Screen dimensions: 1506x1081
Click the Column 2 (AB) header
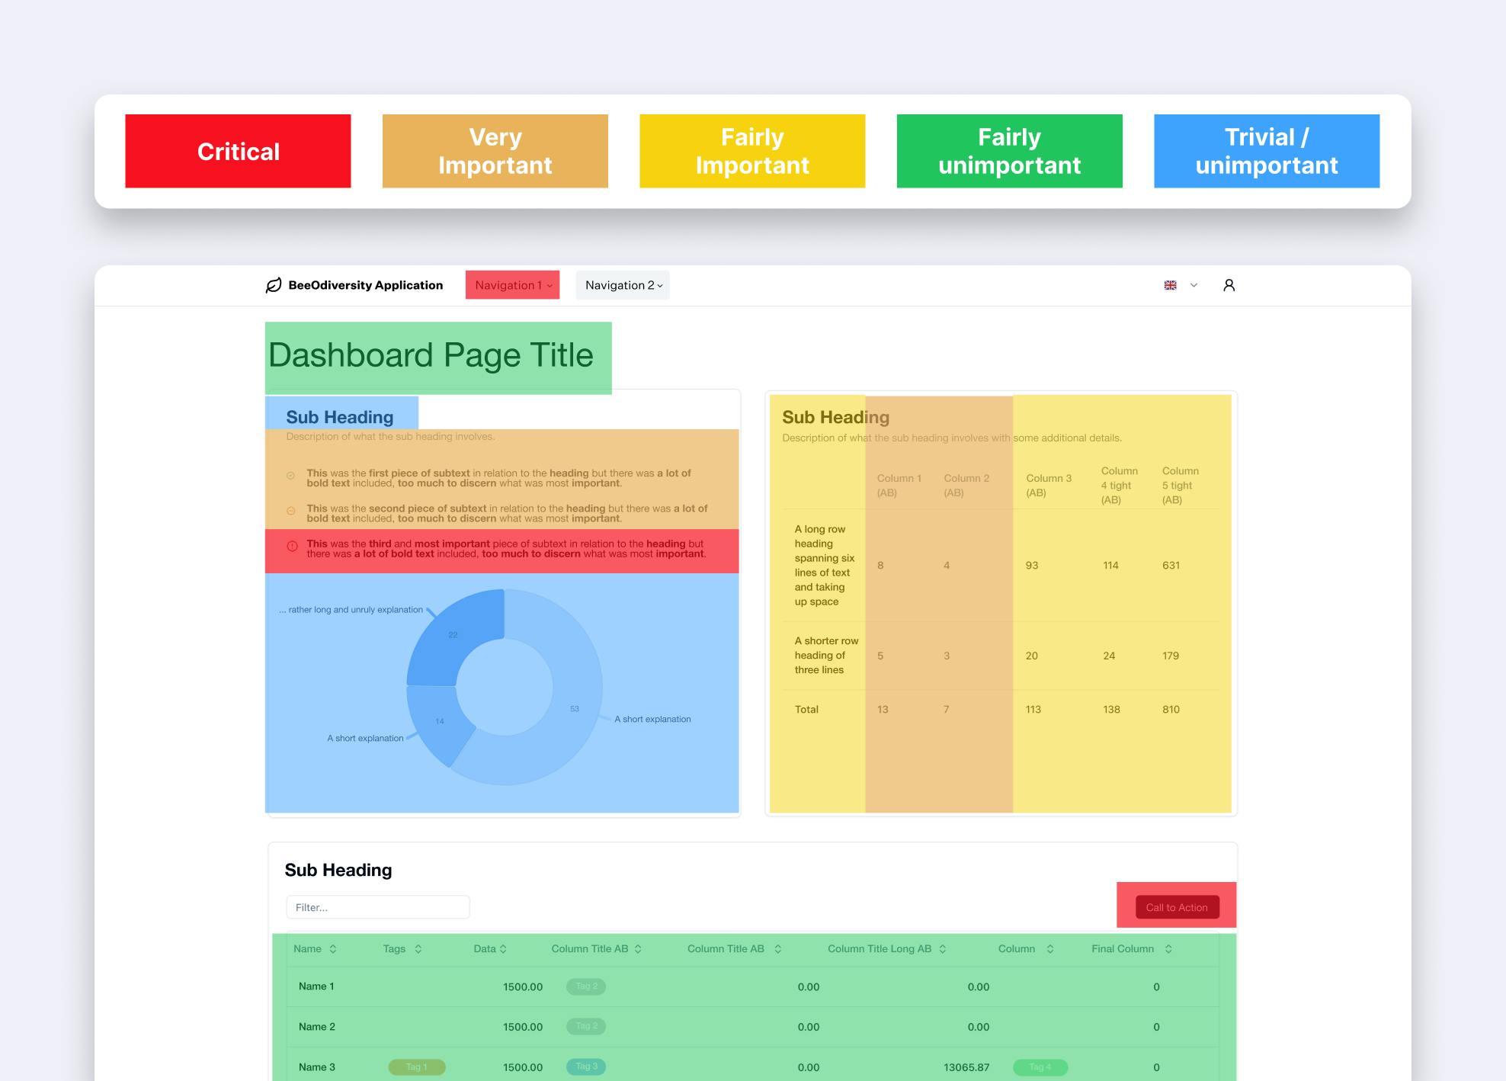pyautogui.click(x=966, y=486)
